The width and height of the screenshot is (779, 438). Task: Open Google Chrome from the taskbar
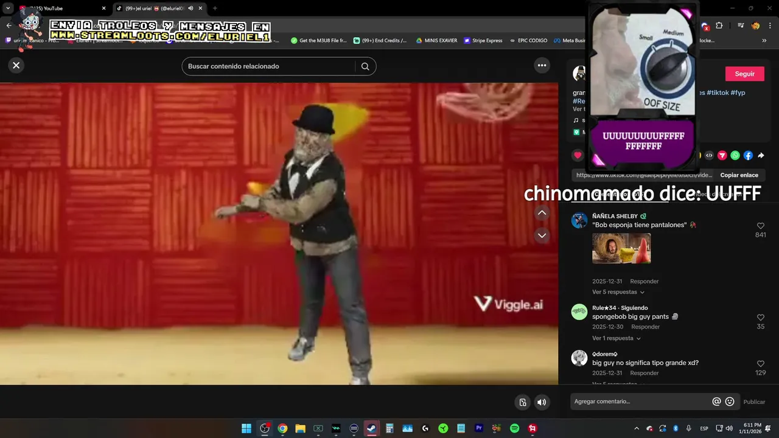282,428
